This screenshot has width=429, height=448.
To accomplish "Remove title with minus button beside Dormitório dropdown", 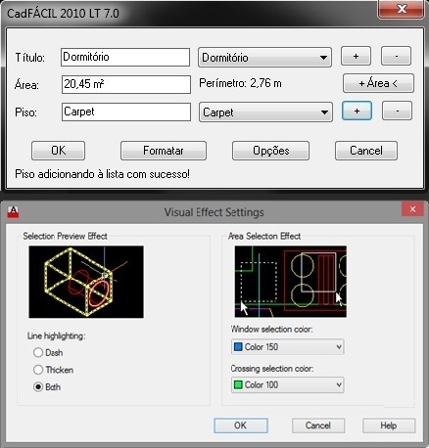I will point(396,56).
